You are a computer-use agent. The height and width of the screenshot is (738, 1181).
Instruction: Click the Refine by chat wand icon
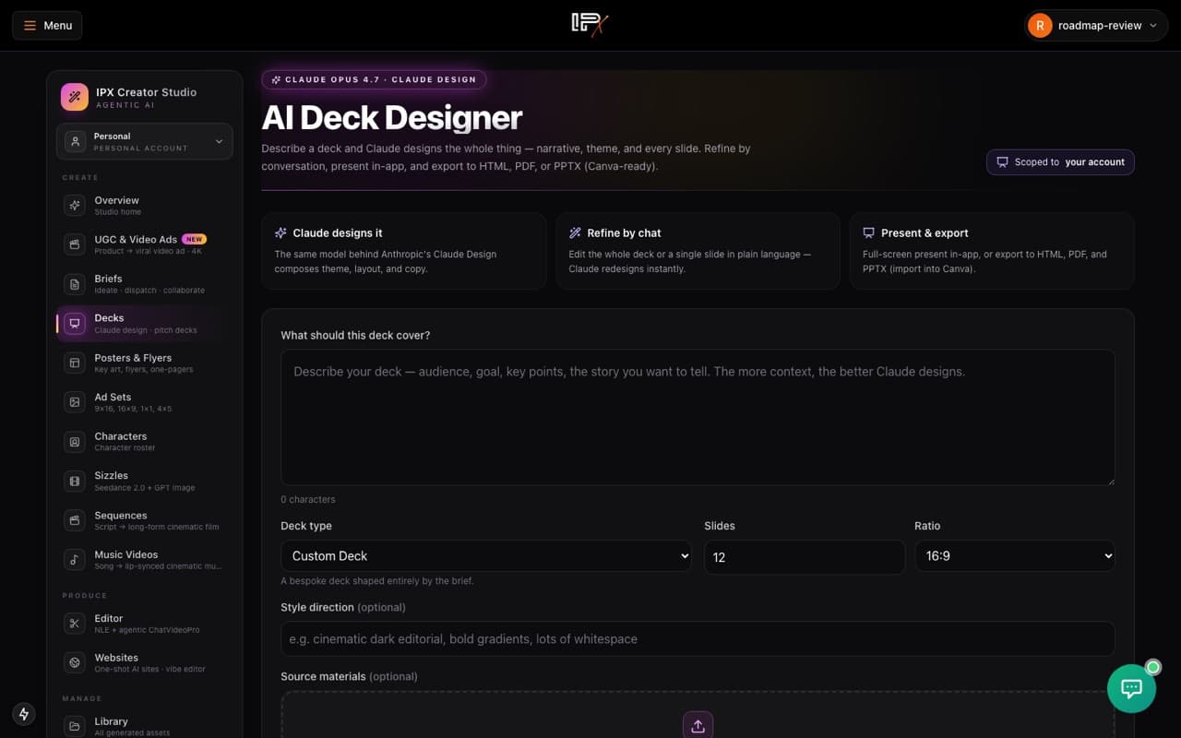576,233
